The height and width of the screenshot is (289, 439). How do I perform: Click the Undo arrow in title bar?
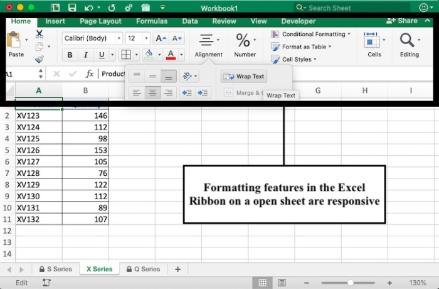[x=88, y=8]
